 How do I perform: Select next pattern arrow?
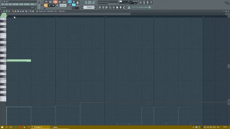96,7
